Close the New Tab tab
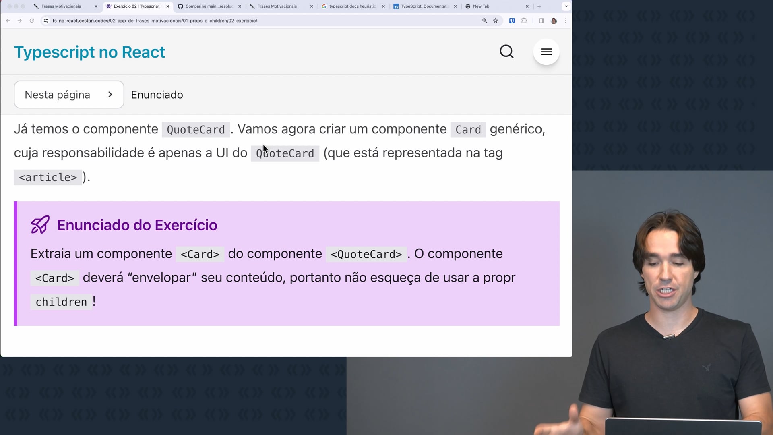Image resolution: width=773 pixels, height=435 pixels. tap(527, 6)
